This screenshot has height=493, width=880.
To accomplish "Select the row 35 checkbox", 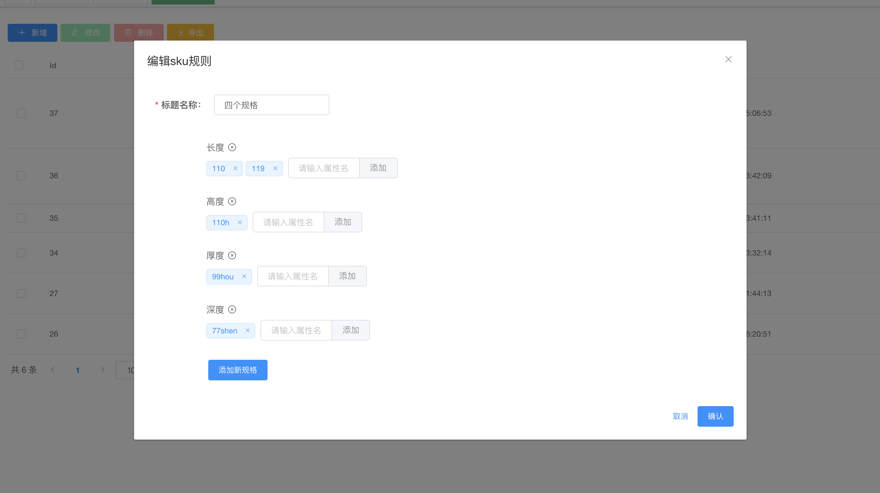I will point(21,218).
